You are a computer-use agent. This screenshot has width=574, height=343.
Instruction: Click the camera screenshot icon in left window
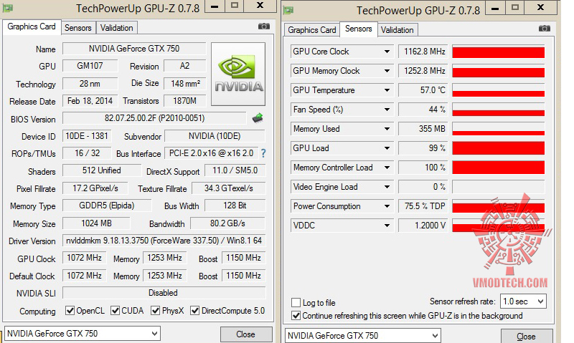tap(264, 26)
